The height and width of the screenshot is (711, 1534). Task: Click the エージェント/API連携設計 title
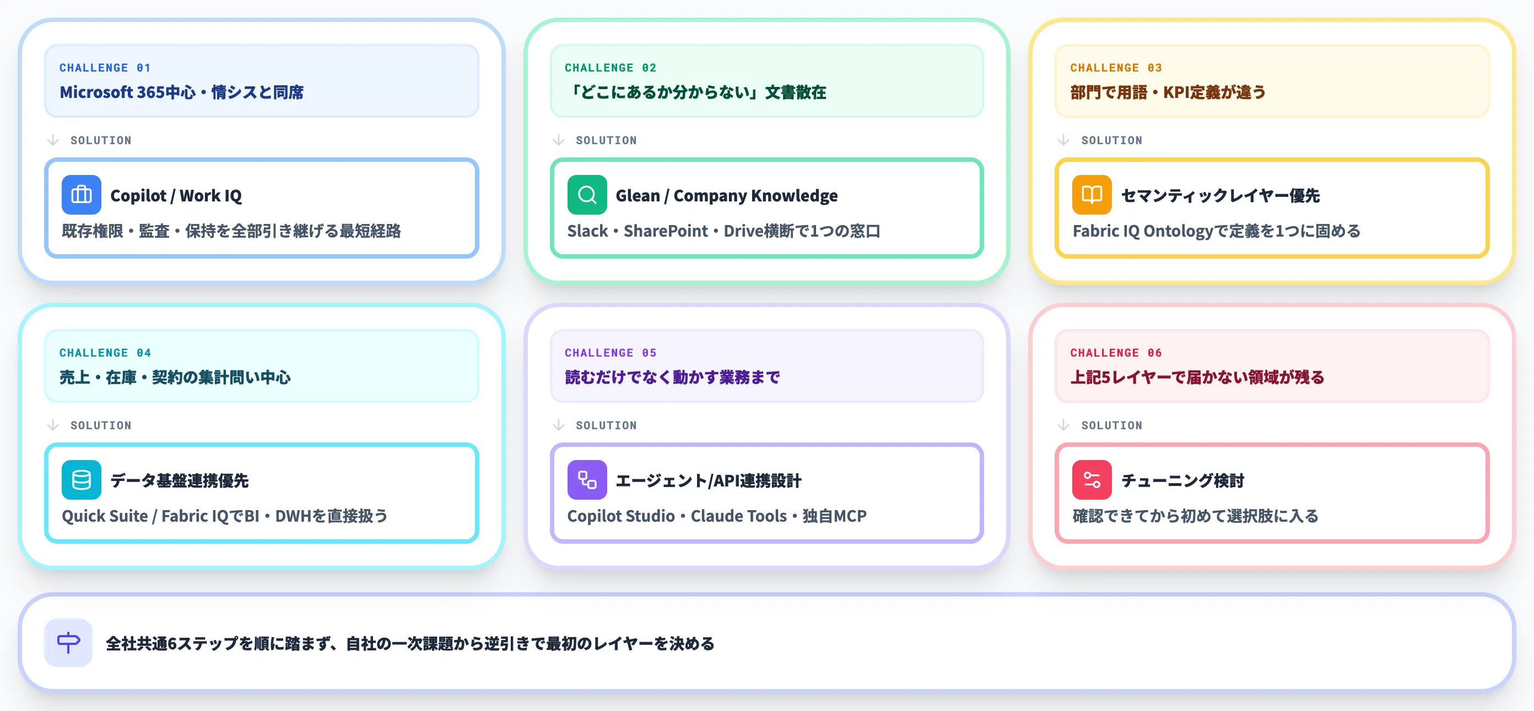tap(709, 480)
